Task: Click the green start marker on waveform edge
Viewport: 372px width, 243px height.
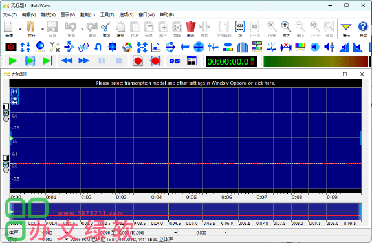Action: click(12, 138)
